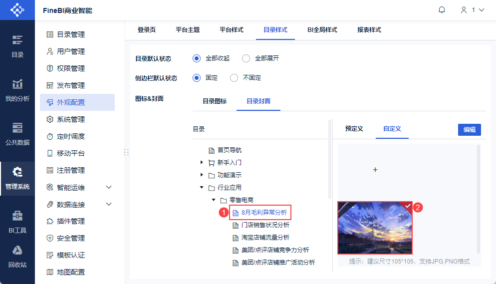496x284 pixels.
Task: Click the 模板认证 menu icon
Action: [50, 255]
